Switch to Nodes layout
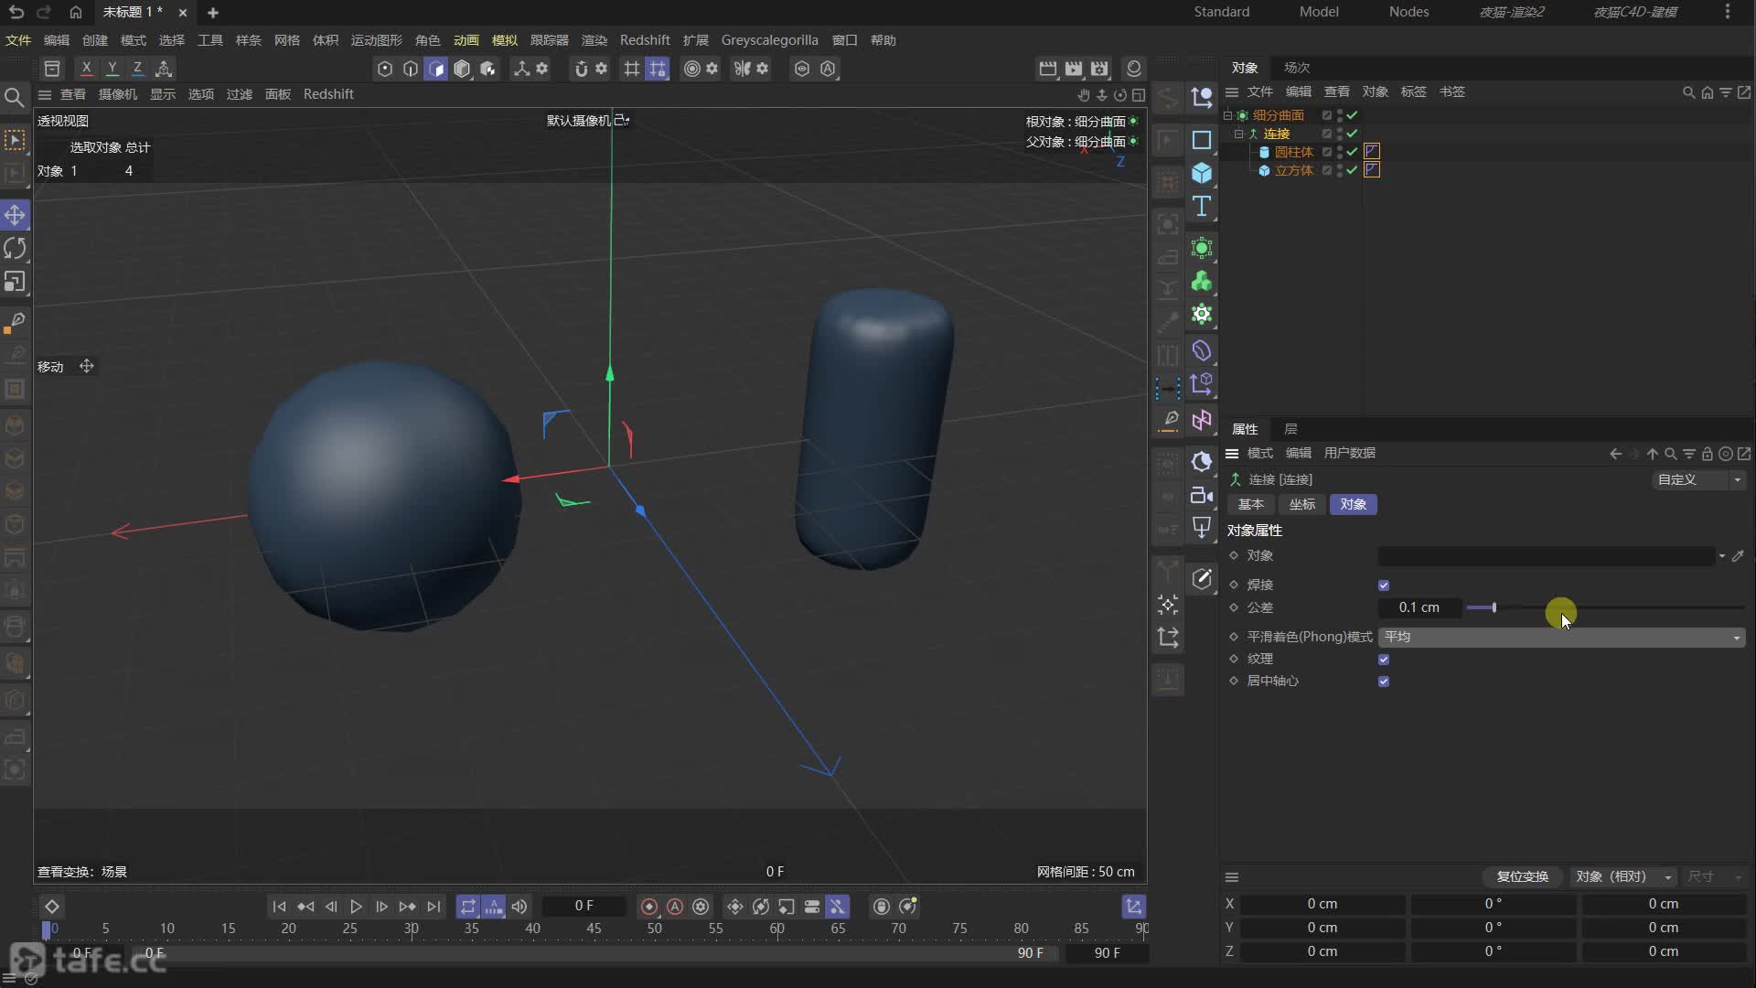 tap(1408, 12)
